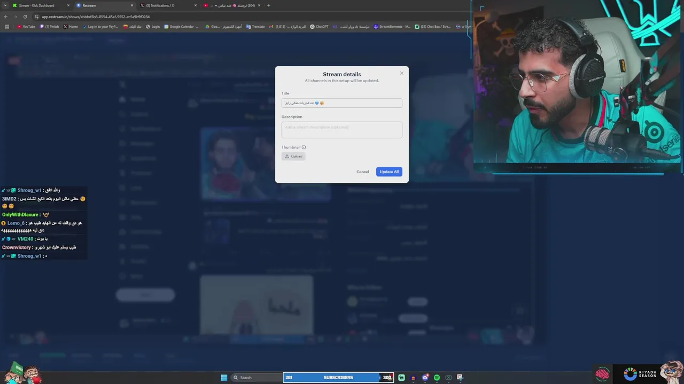
Task: Click the Update All button
Action: [389, 172]
